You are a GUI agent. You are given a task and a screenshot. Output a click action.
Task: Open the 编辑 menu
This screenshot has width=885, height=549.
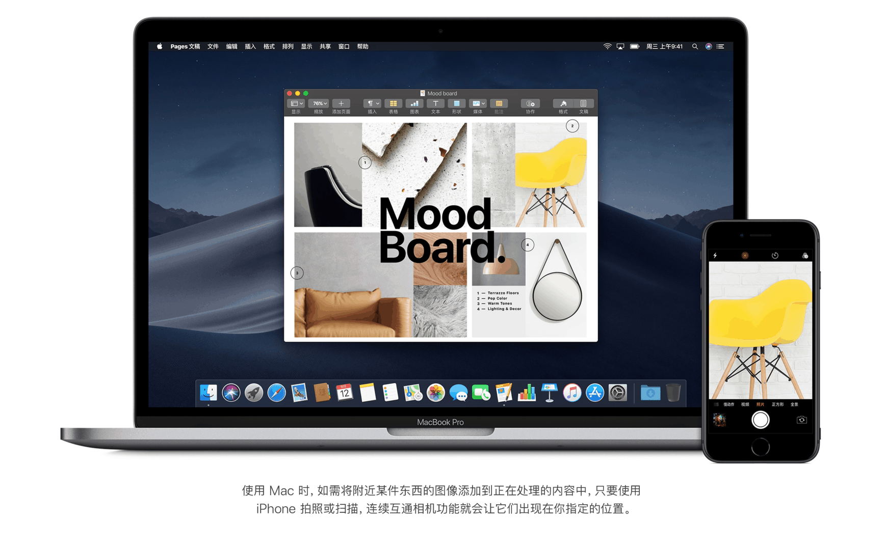point(232,46)
